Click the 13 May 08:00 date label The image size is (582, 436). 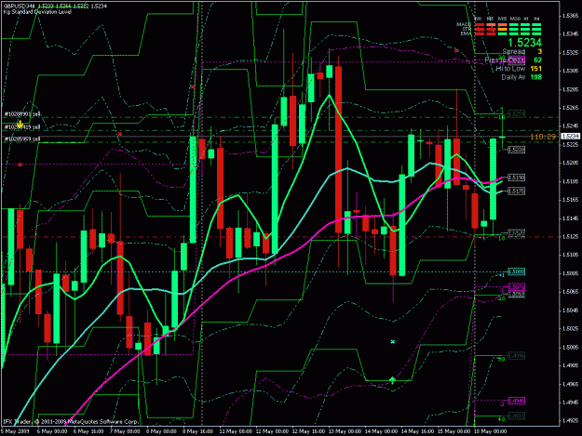pos(344,431)
